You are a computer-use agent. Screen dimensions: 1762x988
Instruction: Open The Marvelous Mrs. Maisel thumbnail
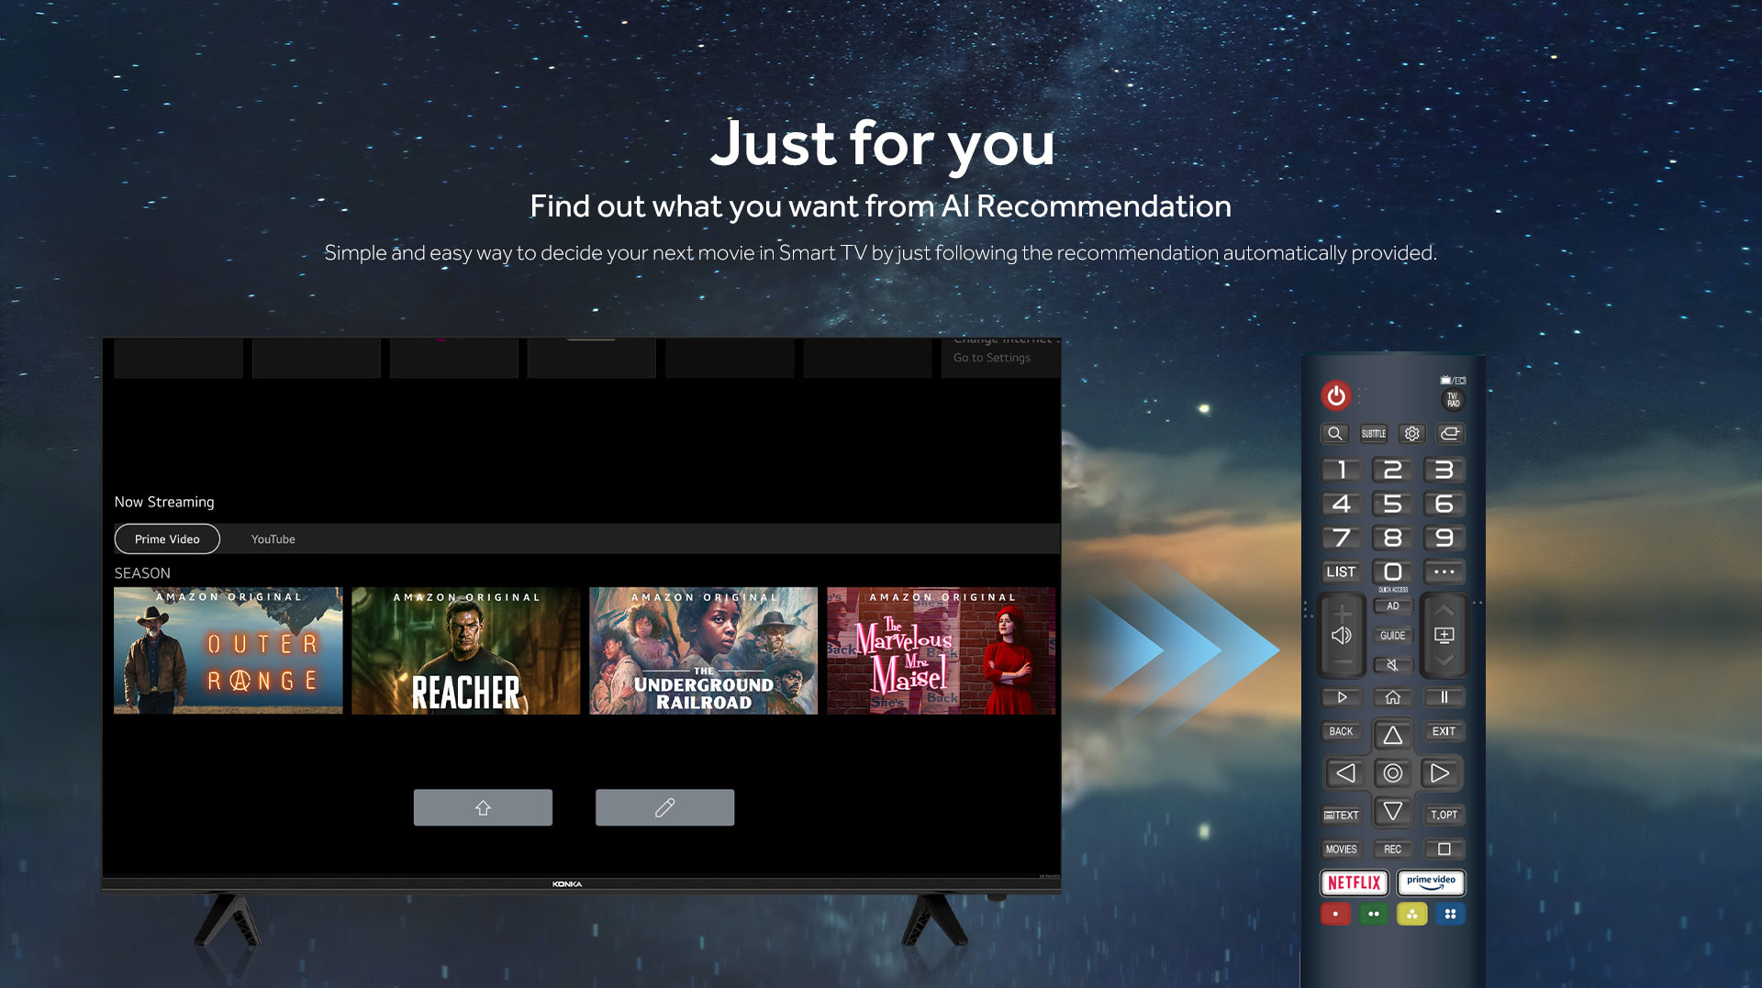pos(942,650)
